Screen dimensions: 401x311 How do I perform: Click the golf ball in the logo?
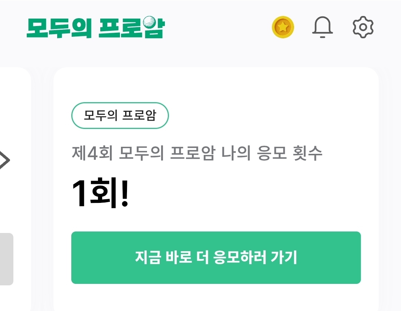[149, 22]
